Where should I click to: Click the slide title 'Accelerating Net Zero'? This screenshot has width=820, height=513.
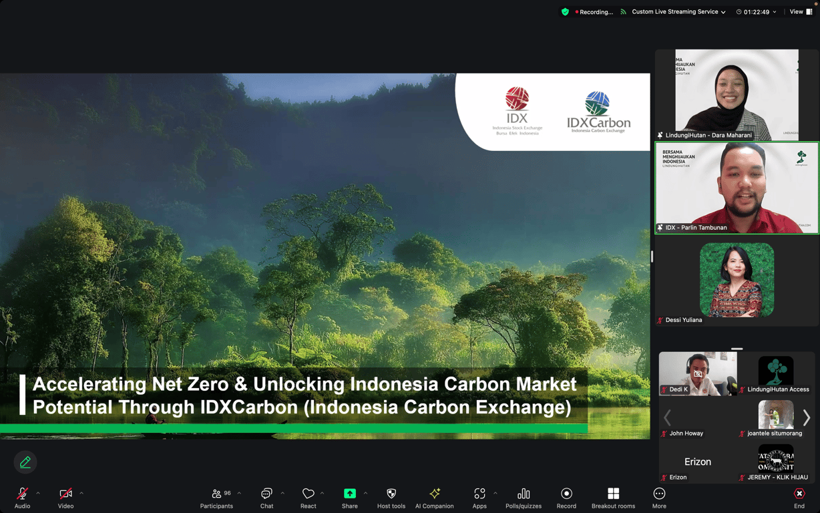tap(304, 395)
